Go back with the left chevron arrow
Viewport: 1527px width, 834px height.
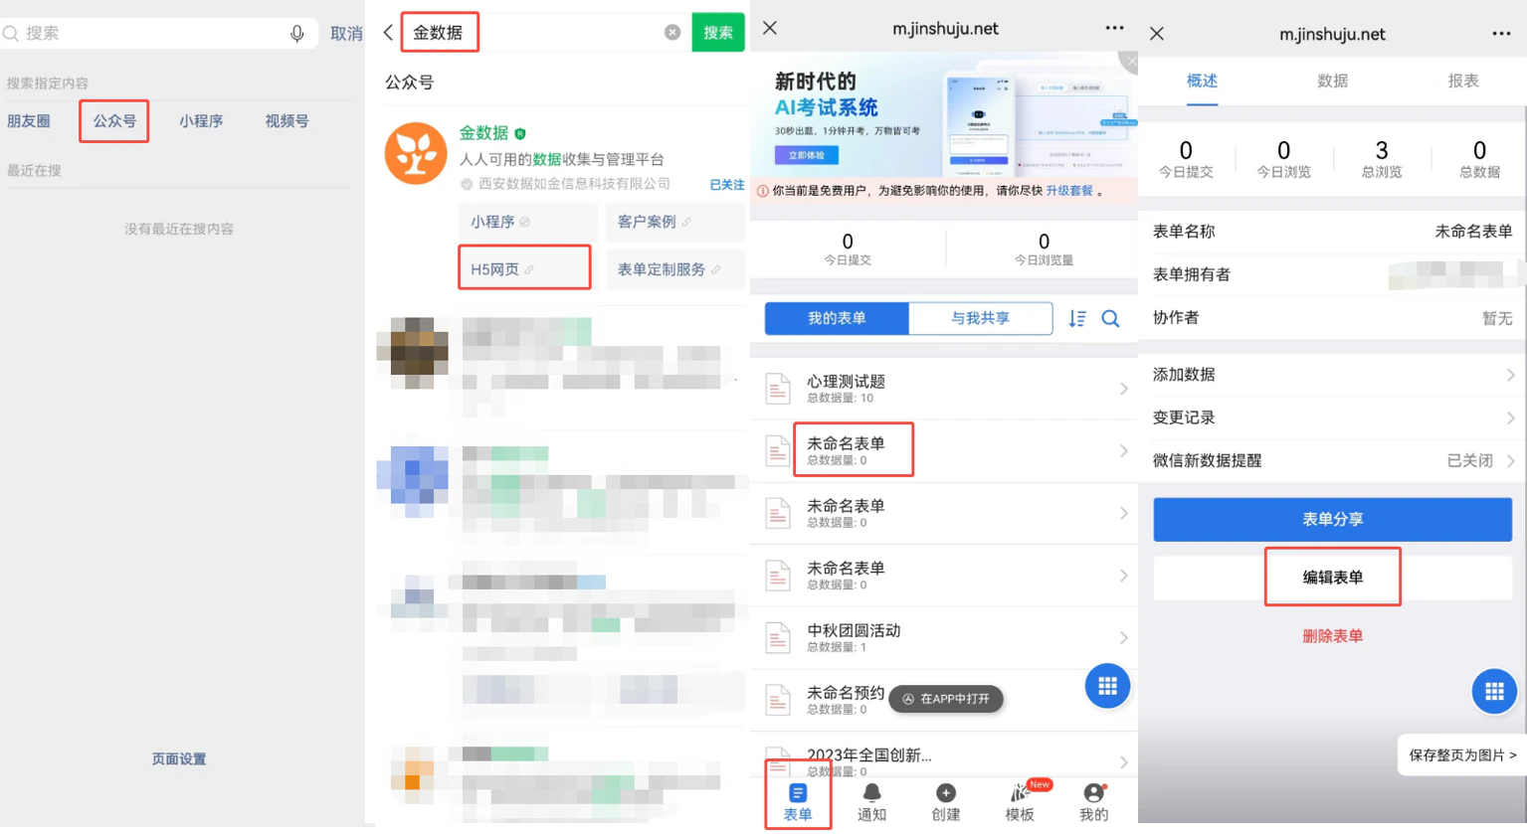coord(388,33)
